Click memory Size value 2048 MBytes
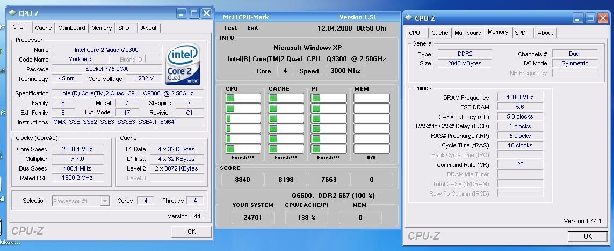This screenshot has height=251, width=614. (x=465, y=63)
